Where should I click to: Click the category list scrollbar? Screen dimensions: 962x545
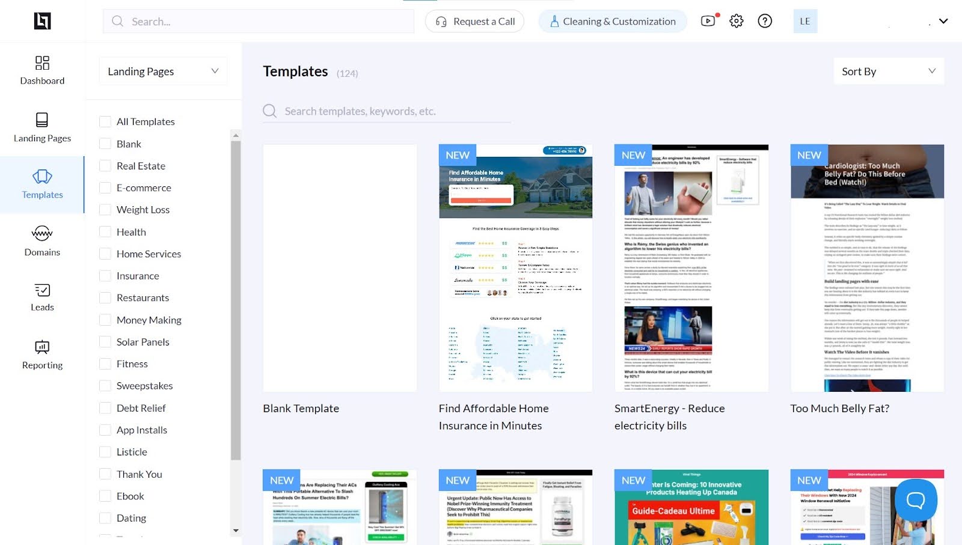click(x=236, y=300)
